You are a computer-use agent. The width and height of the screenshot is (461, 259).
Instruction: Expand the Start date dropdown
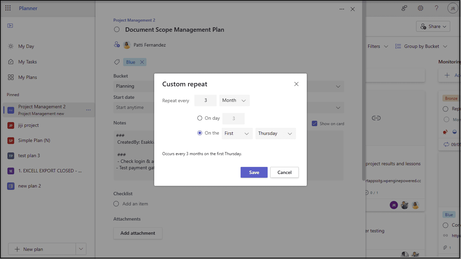tap(338, 108)
